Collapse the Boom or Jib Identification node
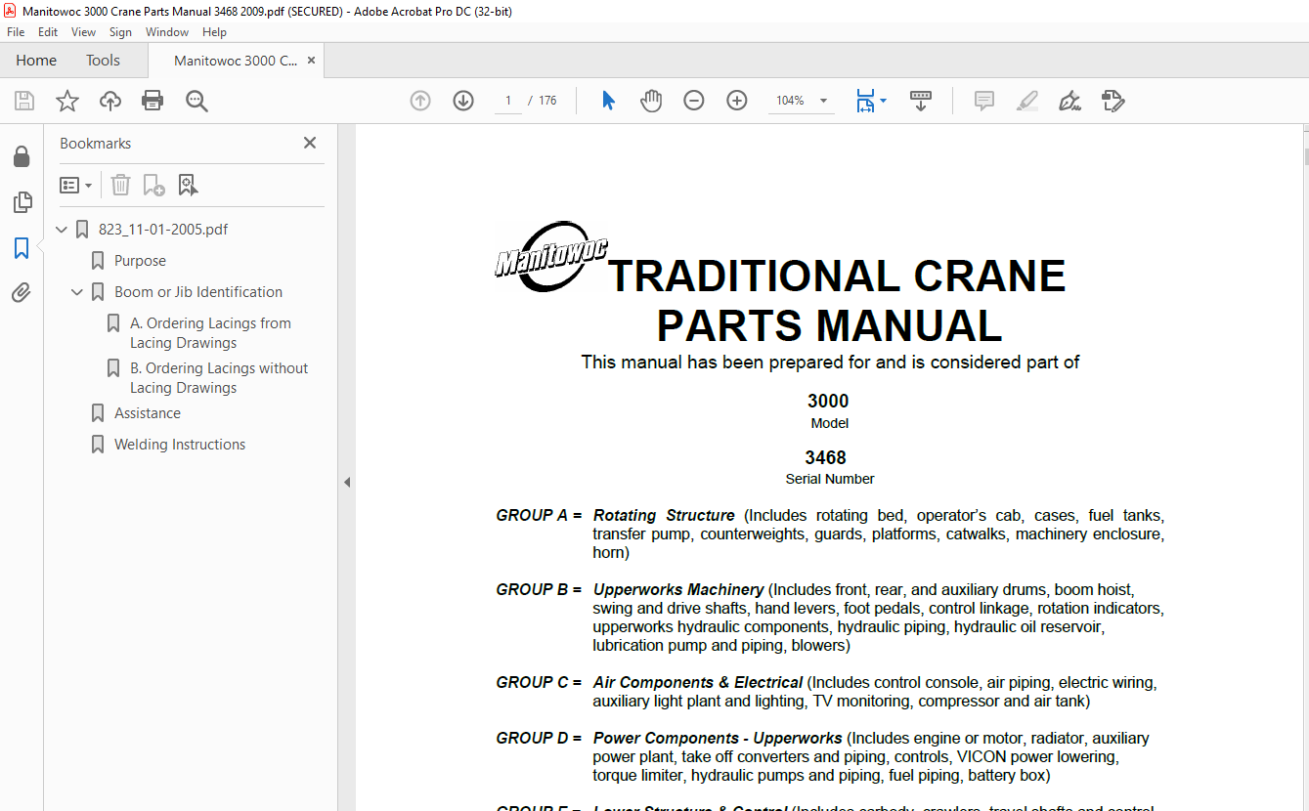This screenshot has height=811, width=1309. pos(78,292)
